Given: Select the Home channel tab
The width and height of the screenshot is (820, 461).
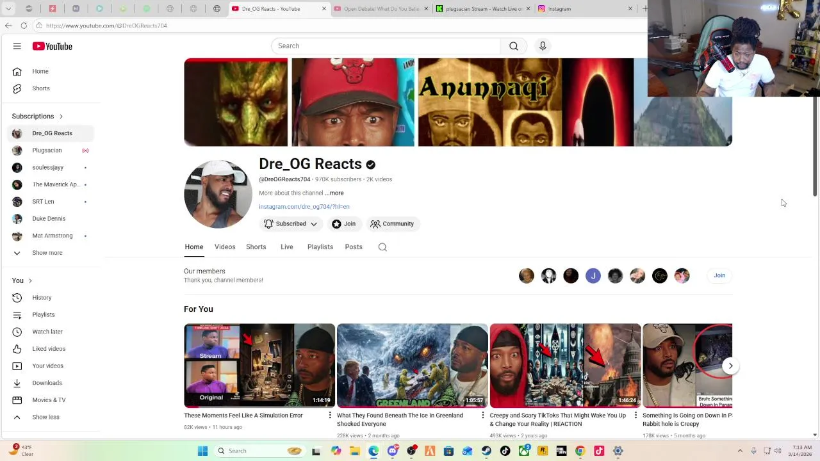Looking at the screenshot, I should point(194,247).
